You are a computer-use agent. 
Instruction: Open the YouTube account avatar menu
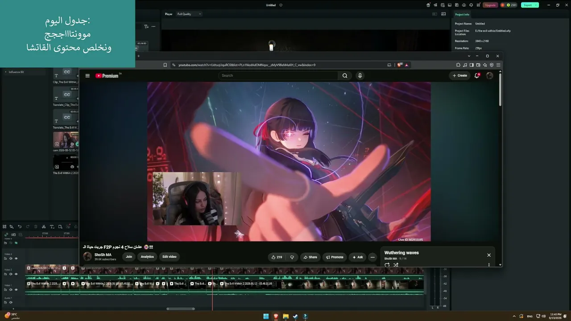(489, 76)
